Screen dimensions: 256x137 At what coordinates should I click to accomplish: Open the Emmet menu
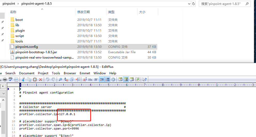coord(85,73)
